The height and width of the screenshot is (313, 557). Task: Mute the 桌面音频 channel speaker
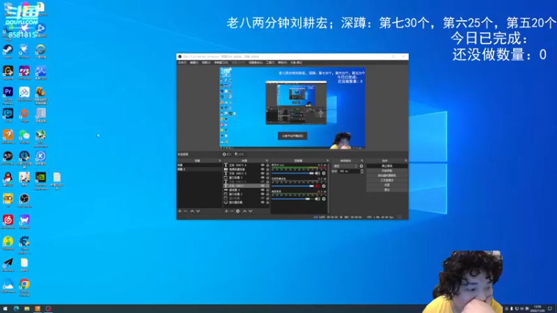point(317,199)
